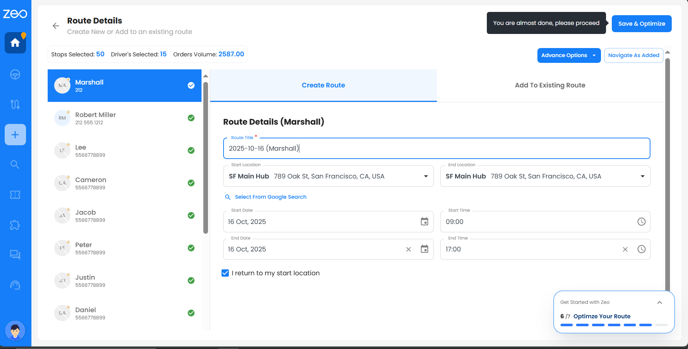
Task: Open the routes icon in sidebar
Action: click(15, 104)
